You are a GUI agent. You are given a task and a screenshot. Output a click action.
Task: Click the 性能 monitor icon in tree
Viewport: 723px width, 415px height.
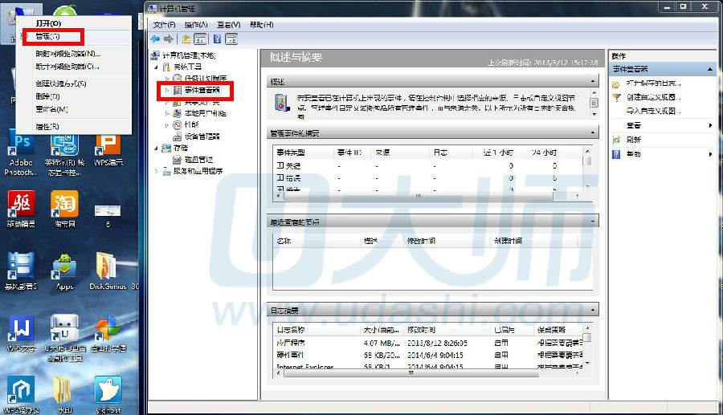click(x=177, y=125)
